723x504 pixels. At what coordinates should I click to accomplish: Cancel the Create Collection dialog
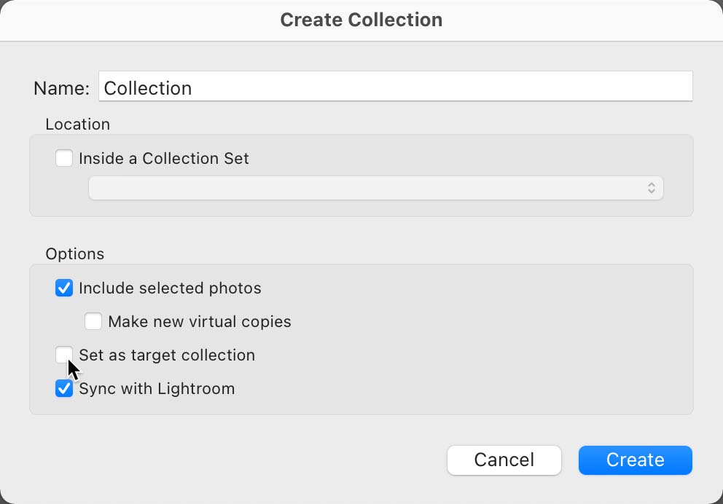click(x=504, y=460)
